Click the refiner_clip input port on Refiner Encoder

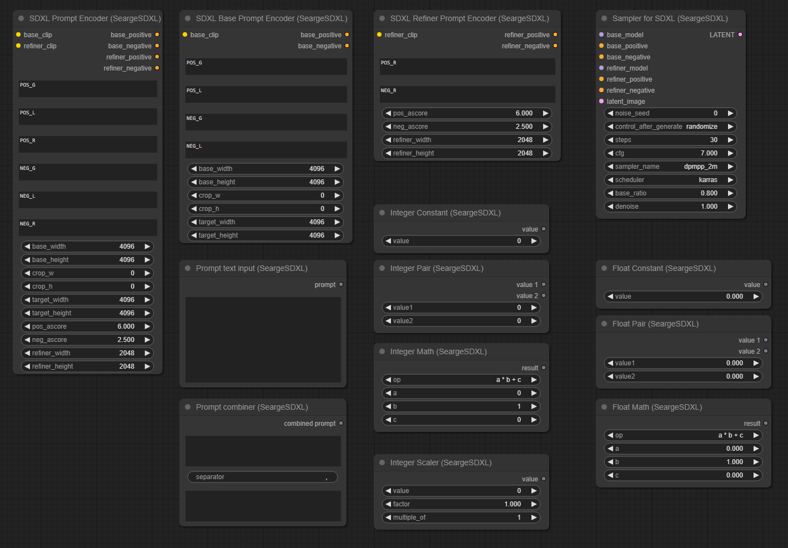[379, 34]
